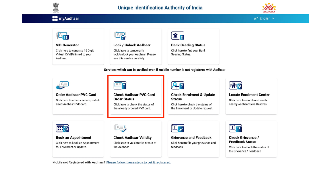Screen dimensions: 319x172
Task: Click the myAadhaar grid menu icon
Action: click(55, 18)
